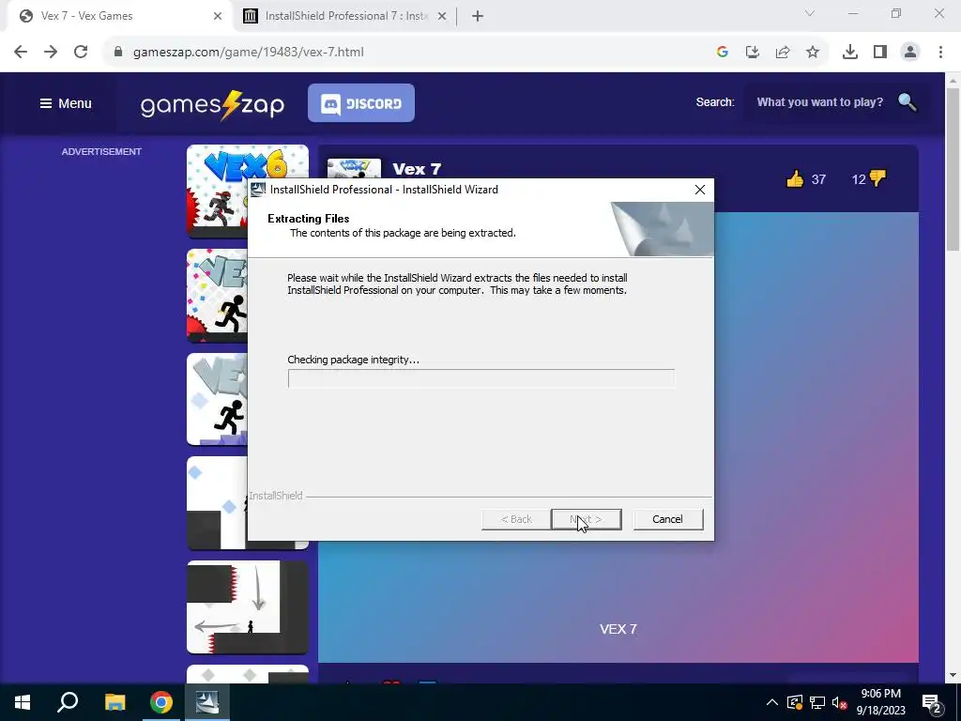Screen dimensions: 961x721
Task: Click the Google icon in address bar
Action: click(x=722, y=53)
